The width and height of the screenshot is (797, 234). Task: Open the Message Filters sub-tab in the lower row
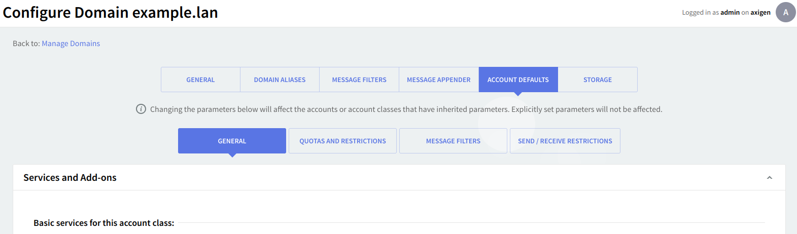click(x=453, y=141)
